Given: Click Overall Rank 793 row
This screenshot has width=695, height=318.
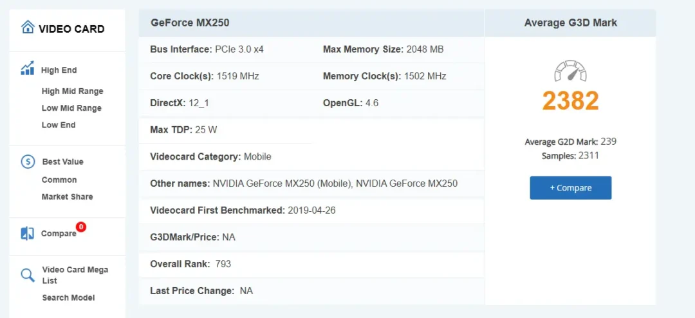Looking at the screenshot, I should [x=311, y=265].
